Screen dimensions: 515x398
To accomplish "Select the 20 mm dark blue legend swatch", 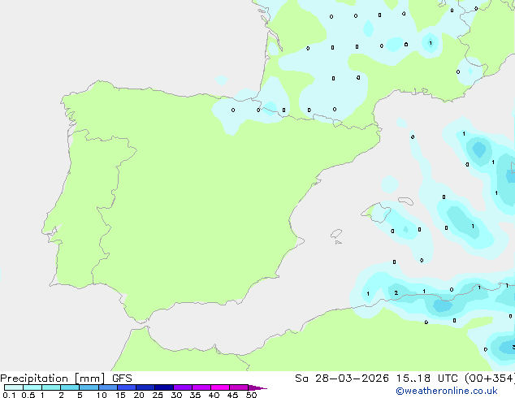I will [x=145, y=387].
